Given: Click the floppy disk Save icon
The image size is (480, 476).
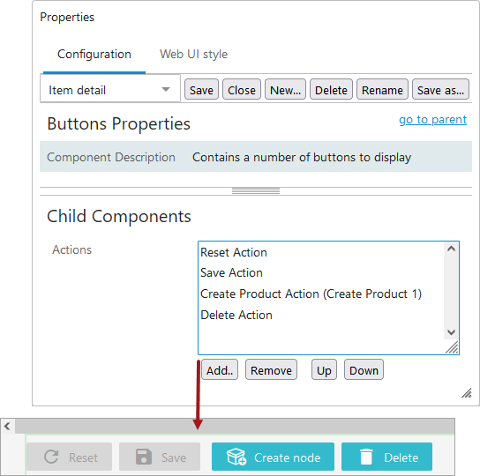Looking at the screenshot, I should tap(144, 457).
